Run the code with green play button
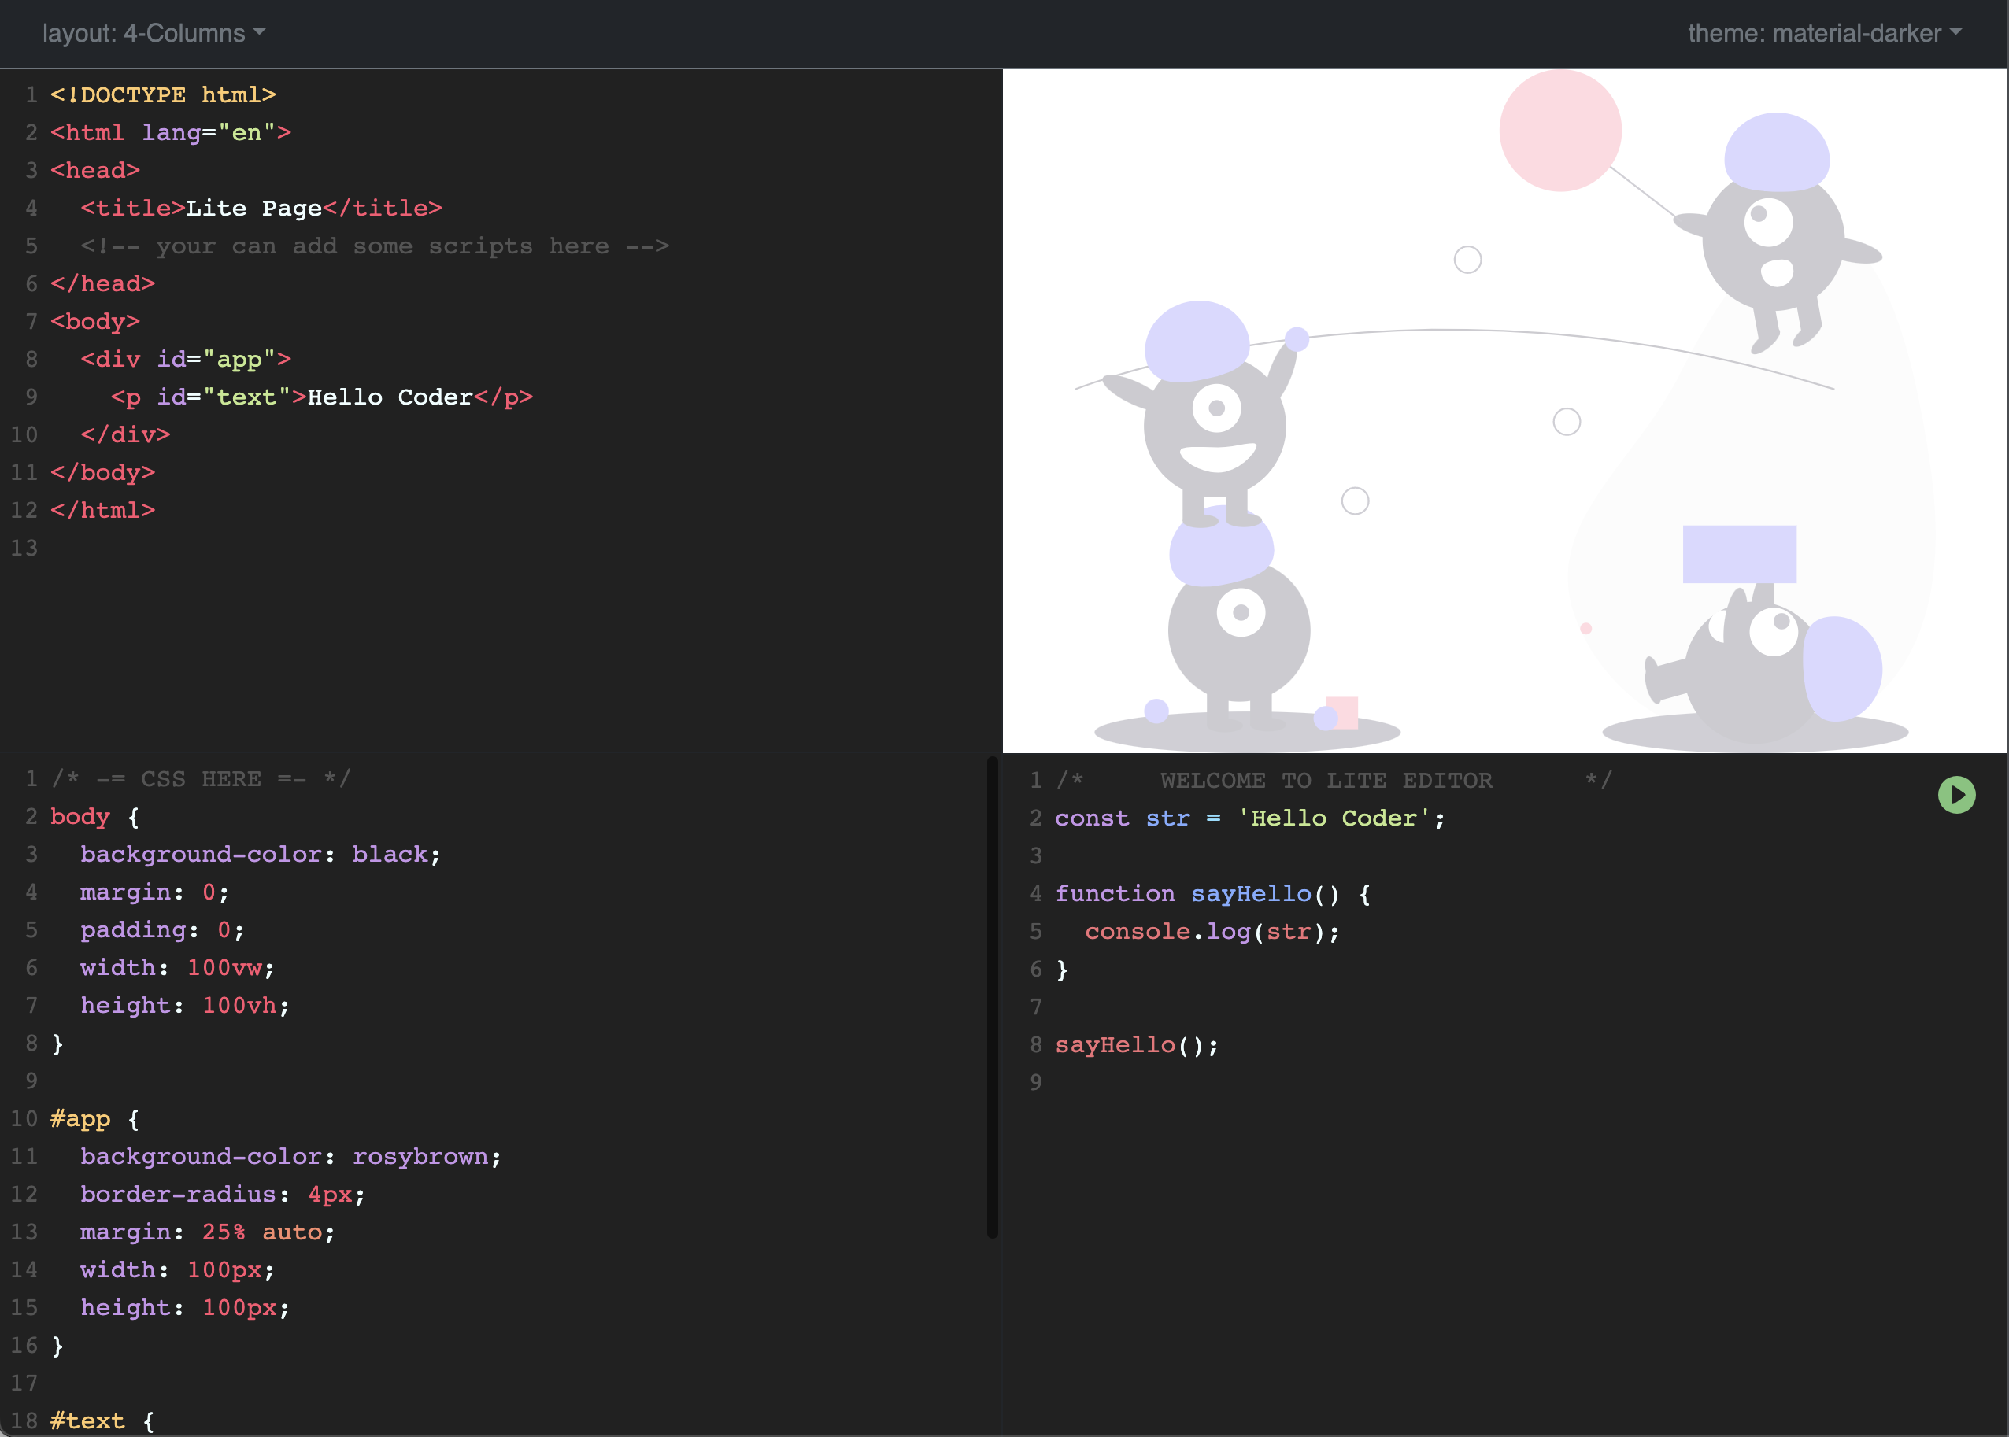 1956,795
